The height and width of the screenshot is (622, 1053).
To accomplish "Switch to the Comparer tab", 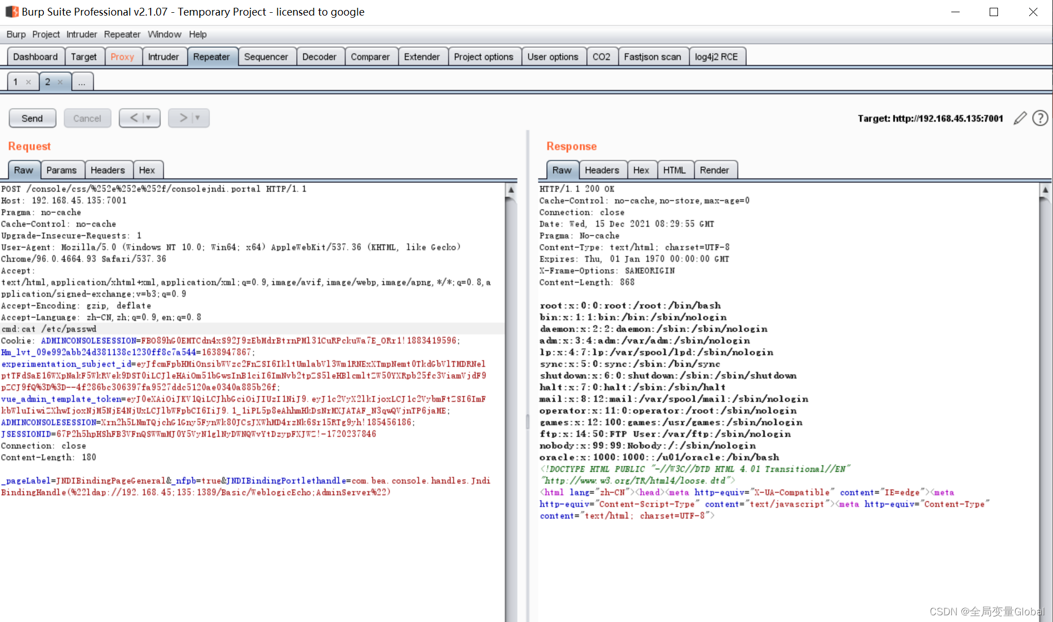I will pos(370,57).
